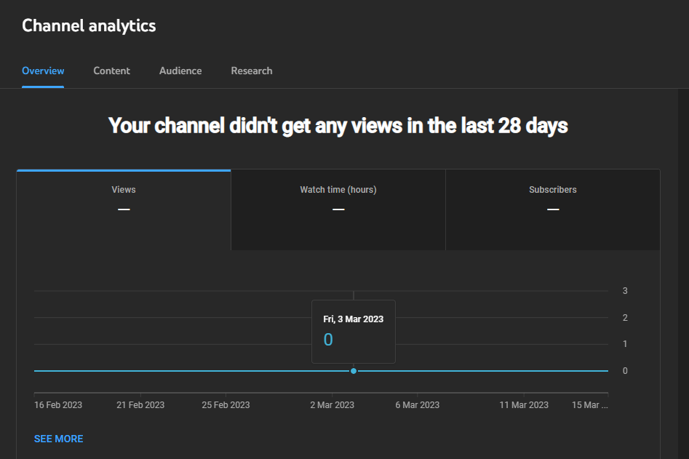
Task: Click the y-axis label 3
Action: 625,291
